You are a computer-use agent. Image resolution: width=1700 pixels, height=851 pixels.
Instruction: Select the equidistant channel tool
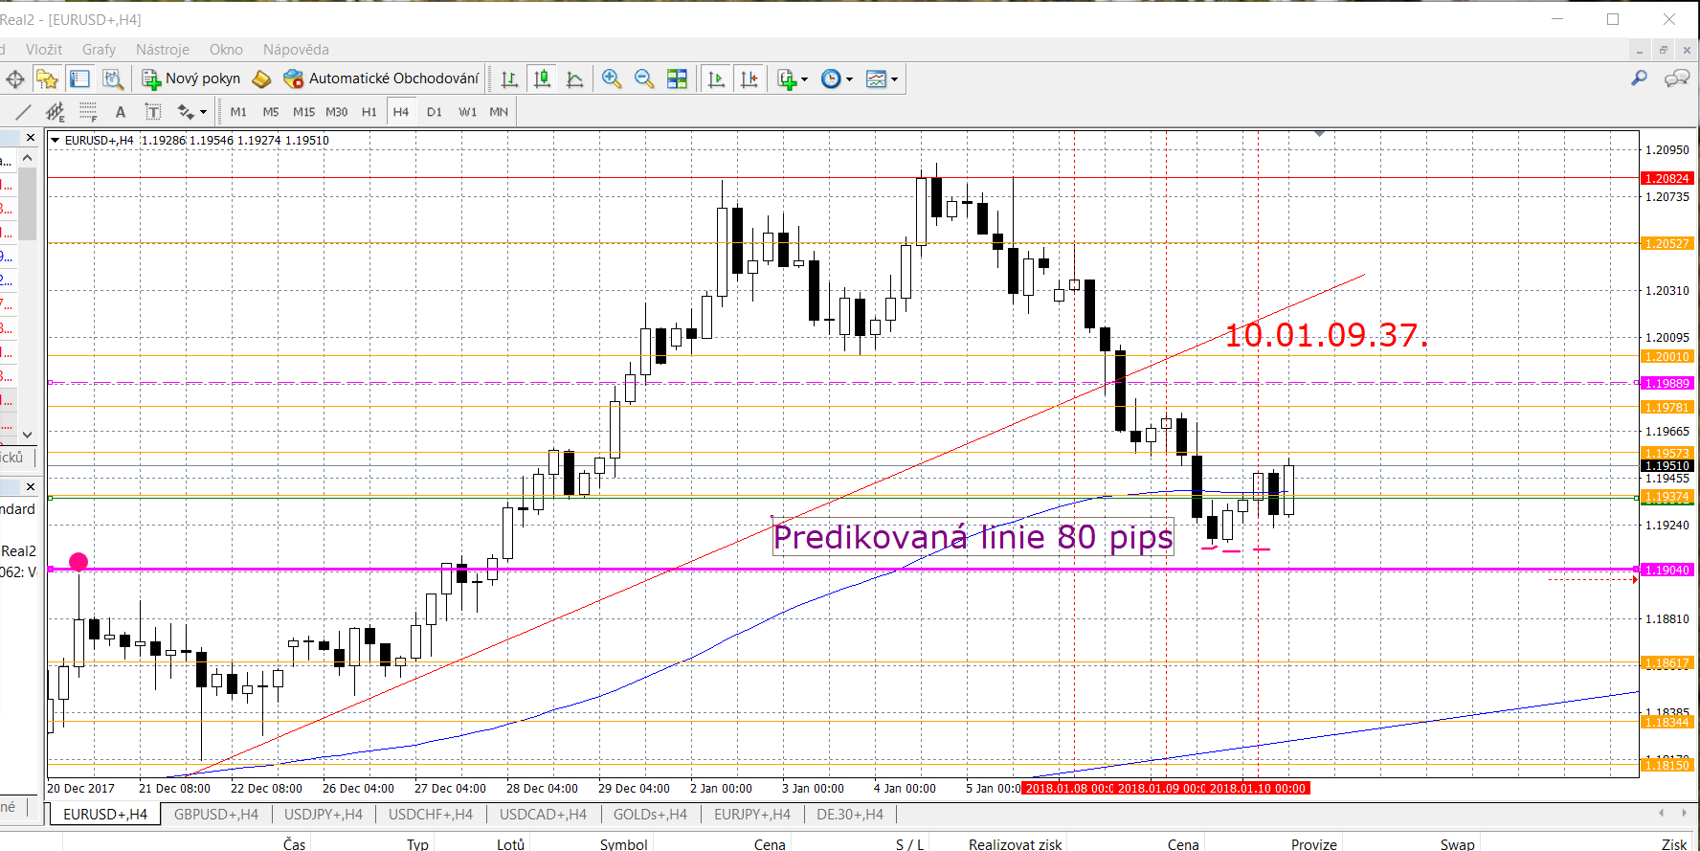56,112
